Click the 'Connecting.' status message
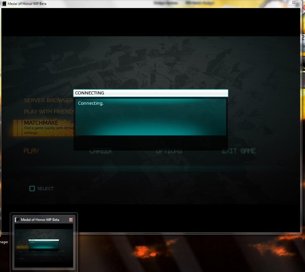The width and height of the screenshot is (305, 272). (x=91, y=103)
